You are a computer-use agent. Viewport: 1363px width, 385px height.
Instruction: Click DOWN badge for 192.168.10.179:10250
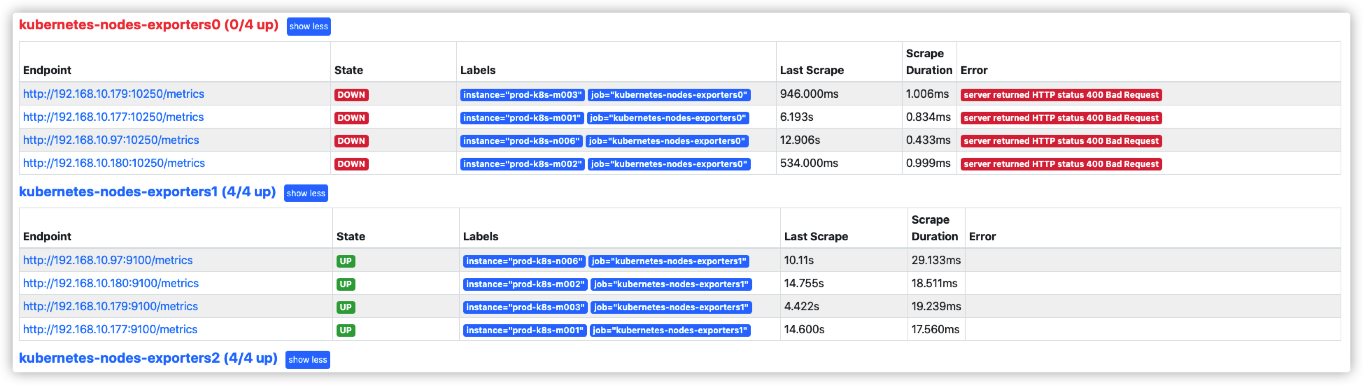click(x=351, y=95)
